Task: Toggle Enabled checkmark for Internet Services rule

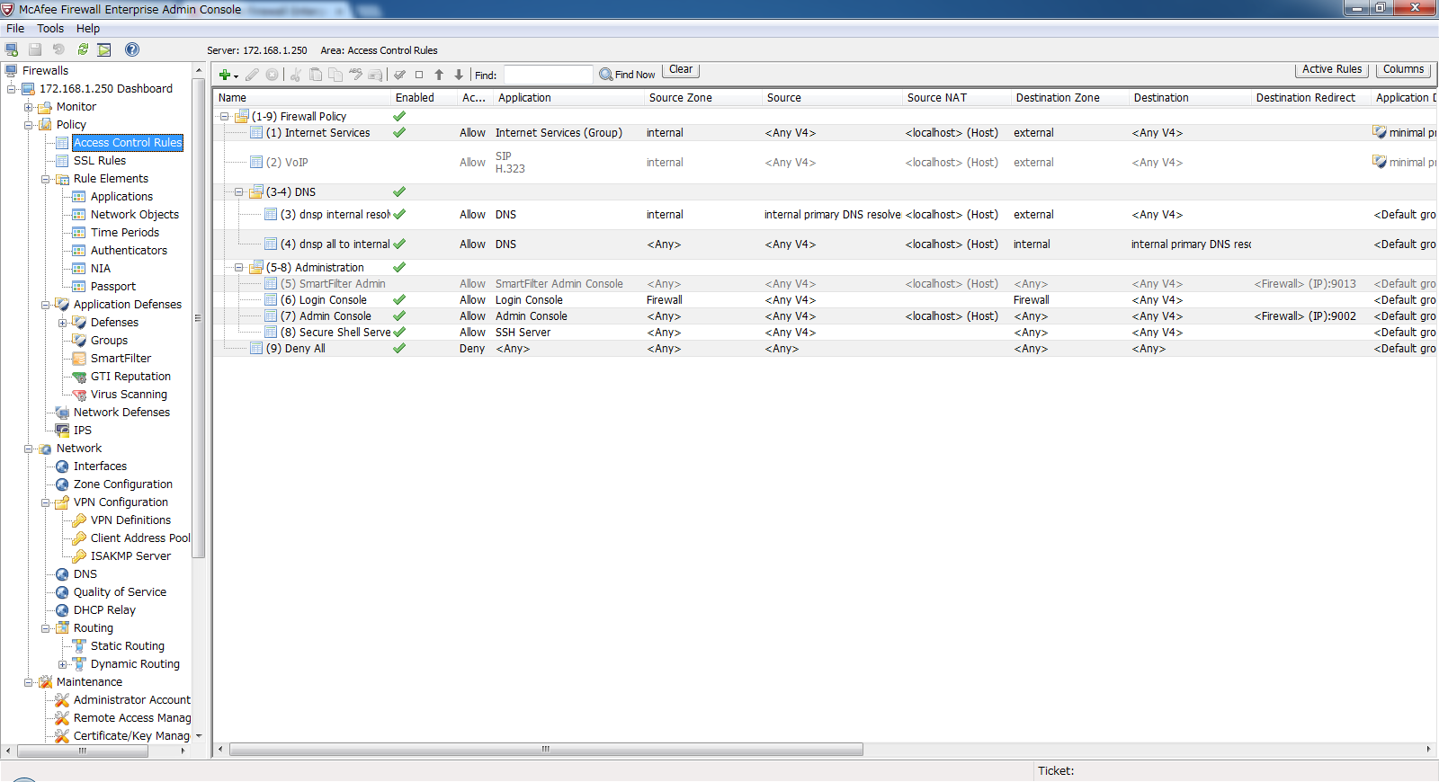Action: coord(399,132)
